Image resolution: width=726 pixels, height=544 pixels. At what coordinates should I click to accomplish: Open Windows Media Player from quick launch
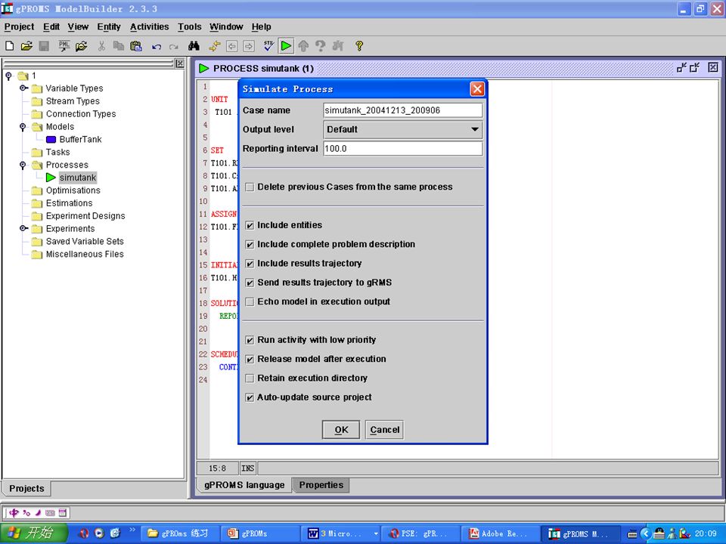point(99,533)
